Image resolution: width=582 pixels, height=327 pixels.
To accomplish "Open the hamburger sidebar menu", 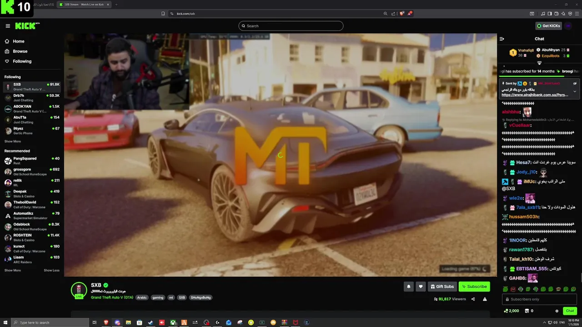I will [8, 26].
